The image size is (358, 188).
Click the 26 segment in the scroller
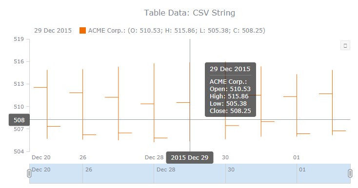click(118, 174)
